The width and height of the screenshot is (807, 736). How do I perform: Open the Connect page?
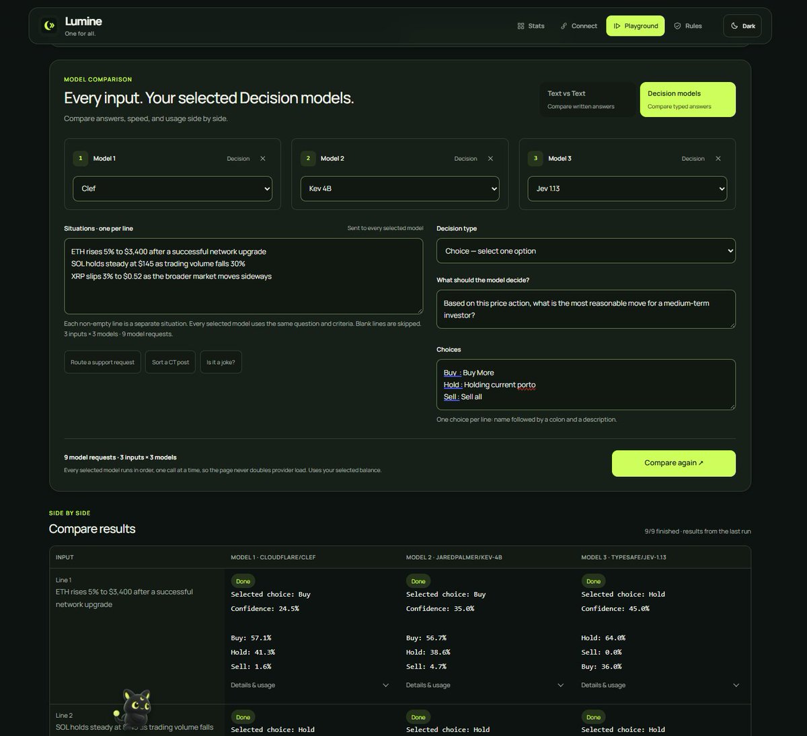click(x=579, y=26)
